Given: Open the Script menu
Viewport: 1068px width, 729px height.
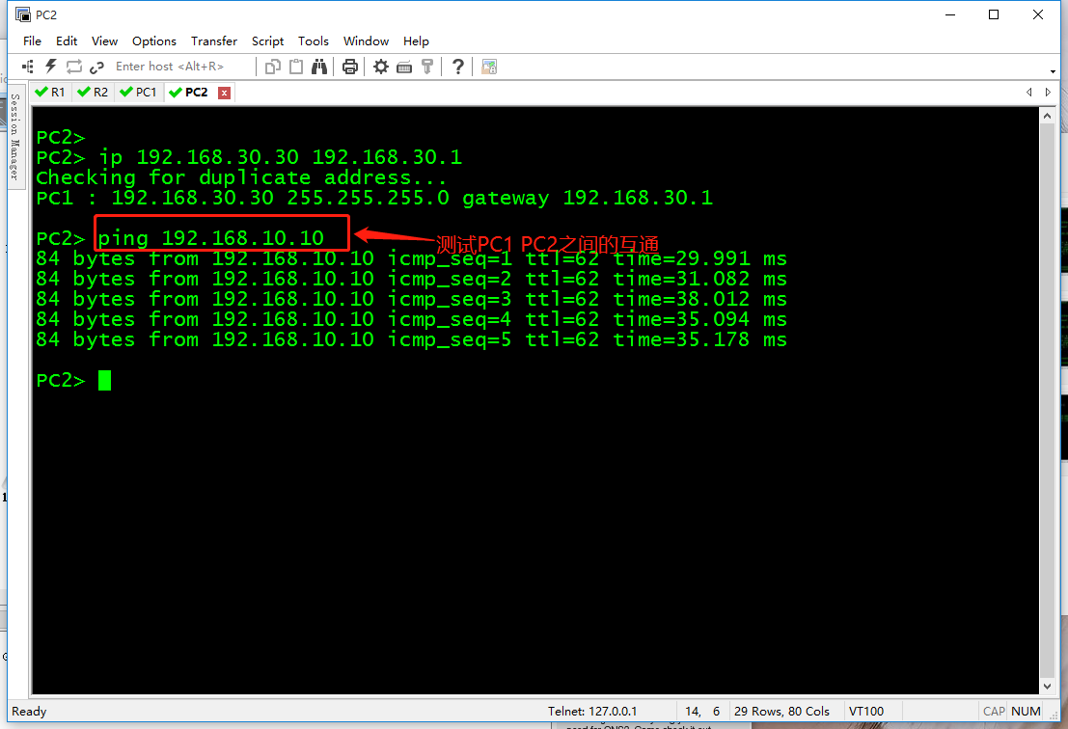Looking at the screenshot, I should (x=267, y=40).
